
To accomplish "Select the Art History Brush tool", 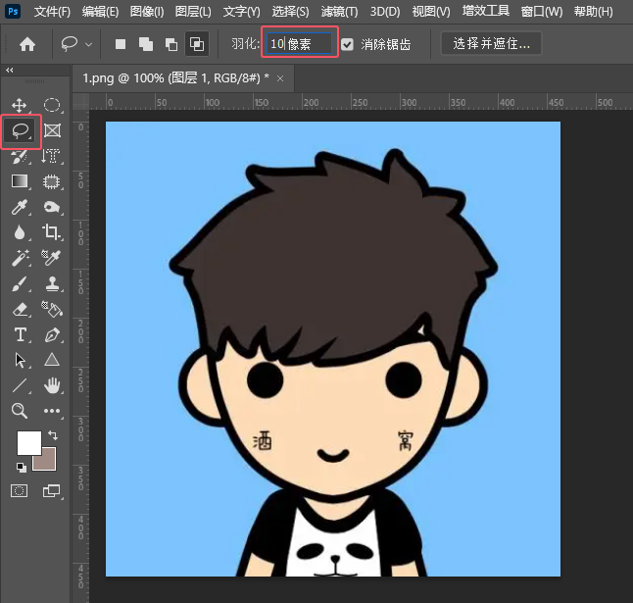I will 19,157.
